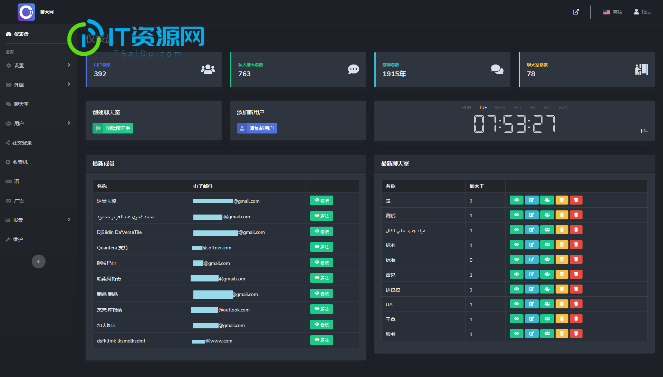Image resolution: width=663 pixels, height=377 pixels.
Task: View the 雷鬼 chat room via eye button
Action: pyautogui.click(x=517, y=274)
